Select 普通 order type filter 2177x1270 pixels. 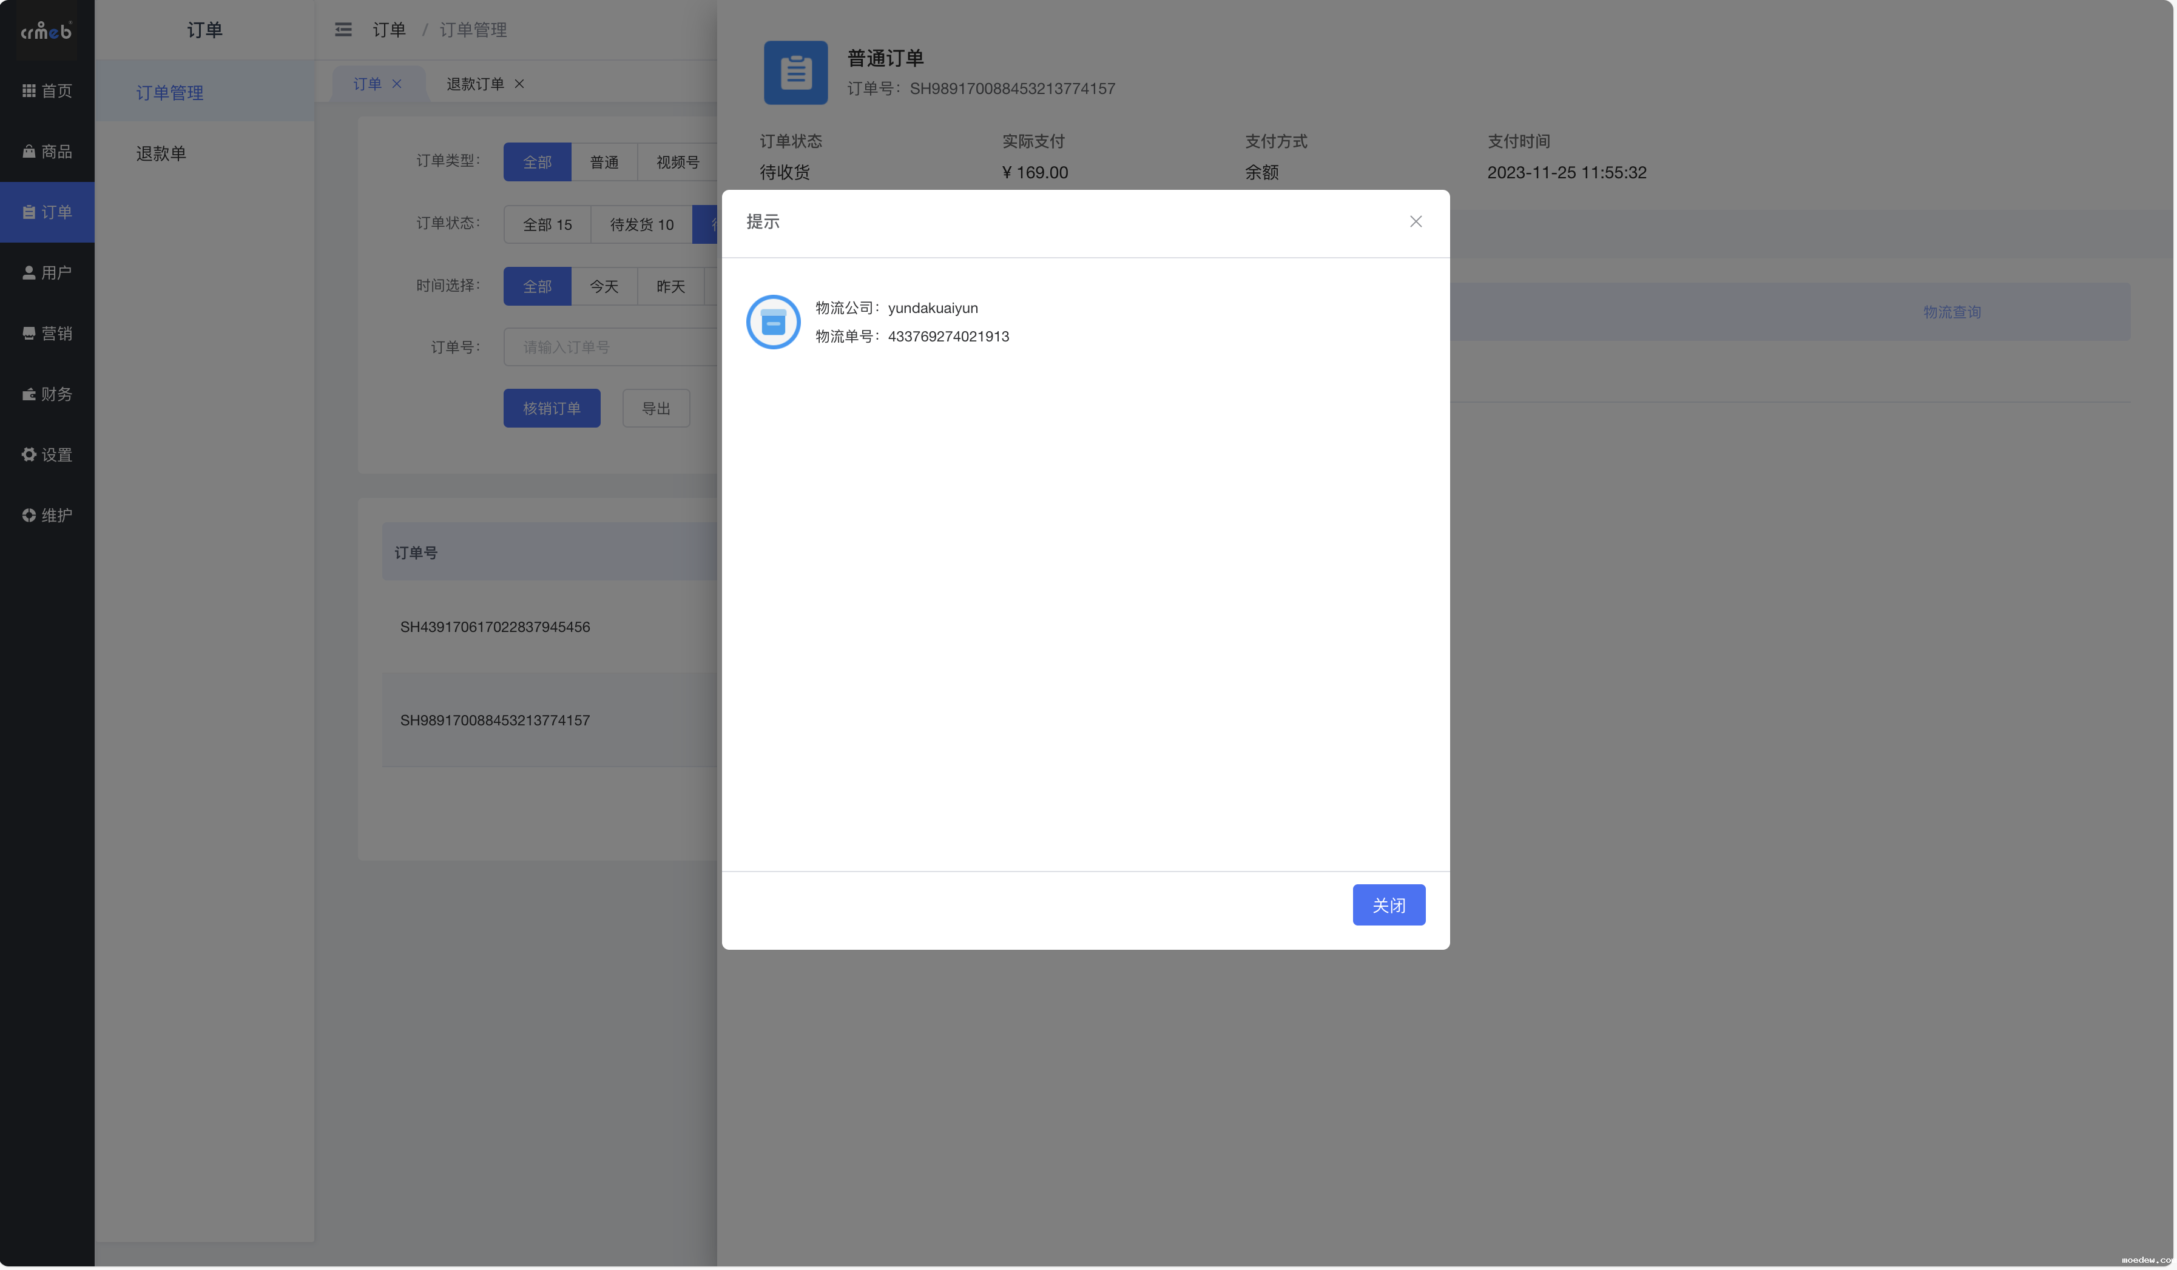[x=604, y=163]
